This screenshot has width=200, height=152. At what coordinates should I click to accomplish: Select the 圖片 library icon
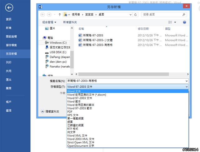[x=47, y=28]
